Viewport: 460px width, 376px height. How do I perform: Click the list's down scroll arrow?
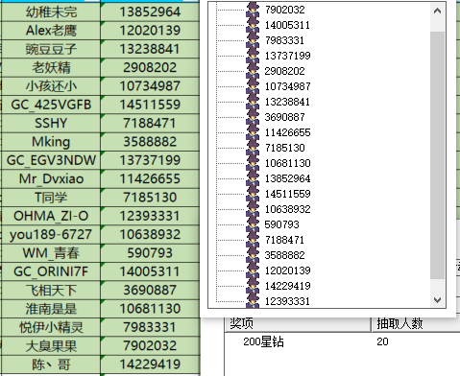(x=437, y=300)
